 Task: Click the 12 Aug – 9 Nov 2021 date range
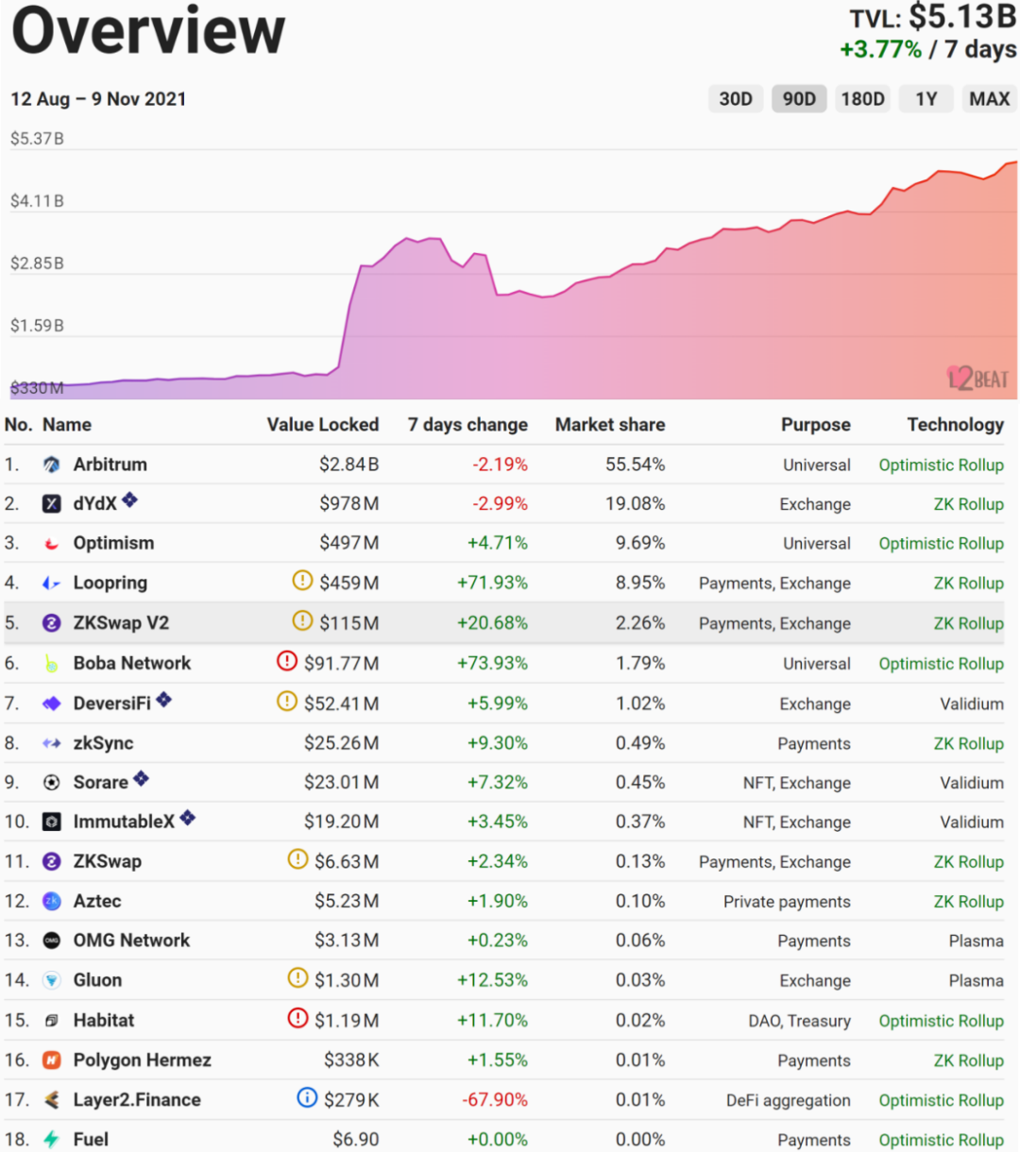click(x=98, y=99)
